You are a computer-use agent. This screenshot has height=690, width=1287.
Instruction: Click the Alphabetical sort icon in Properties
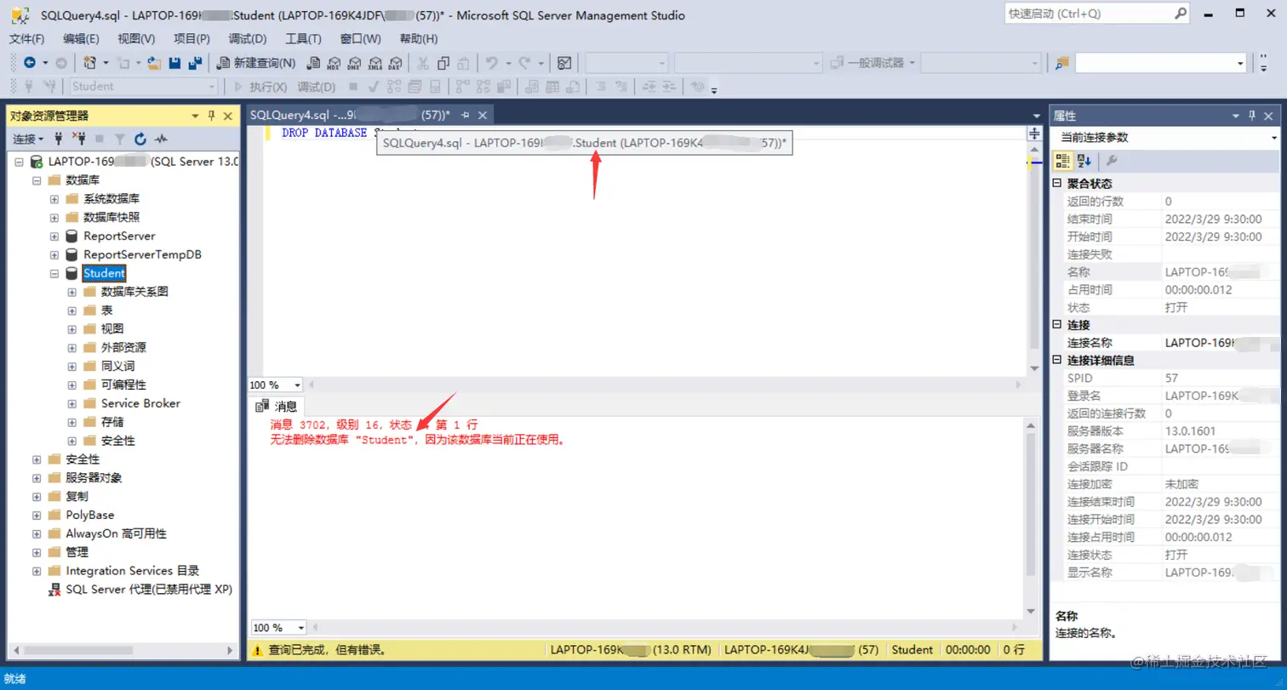click(1084, 161)
